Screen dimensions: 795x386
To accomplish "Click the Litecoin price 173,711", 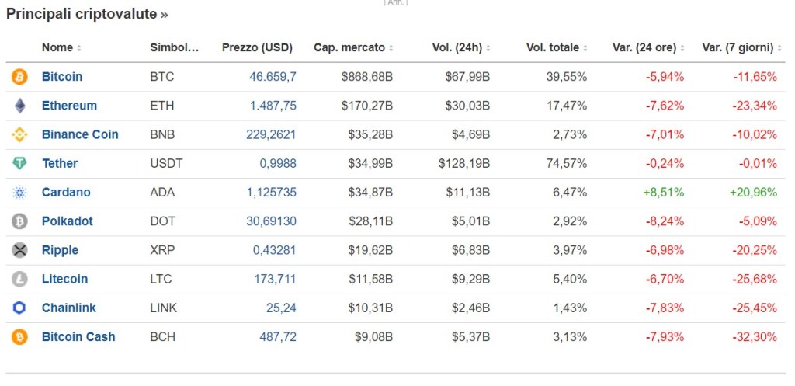I will point(275,279).
